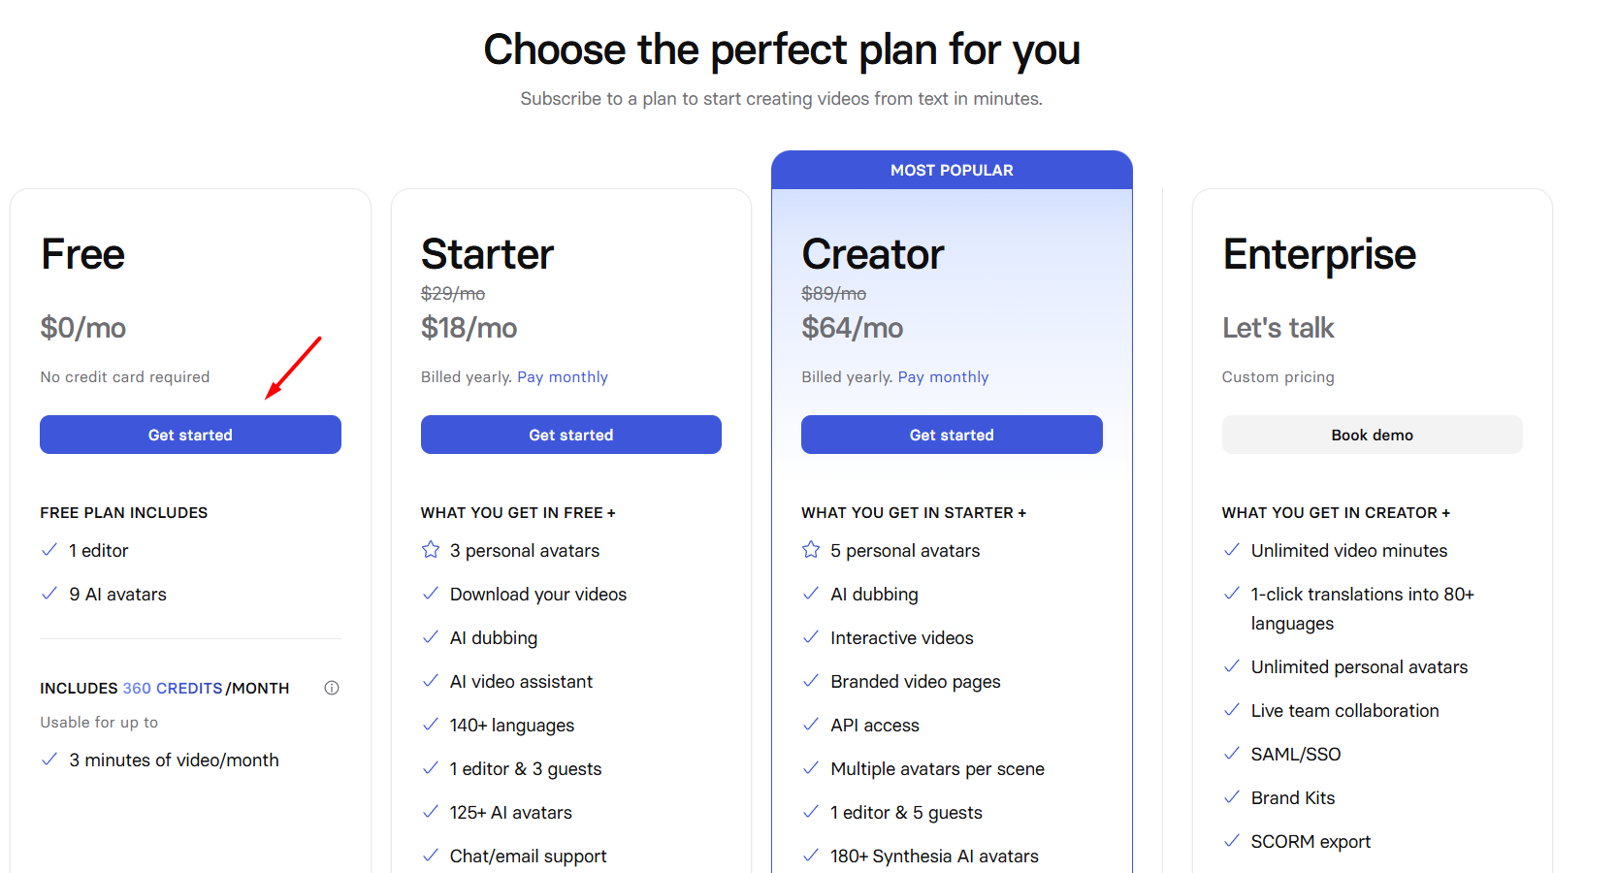
Task: Click checkmark icon beside API access
Action: click(x=811, y=725)
